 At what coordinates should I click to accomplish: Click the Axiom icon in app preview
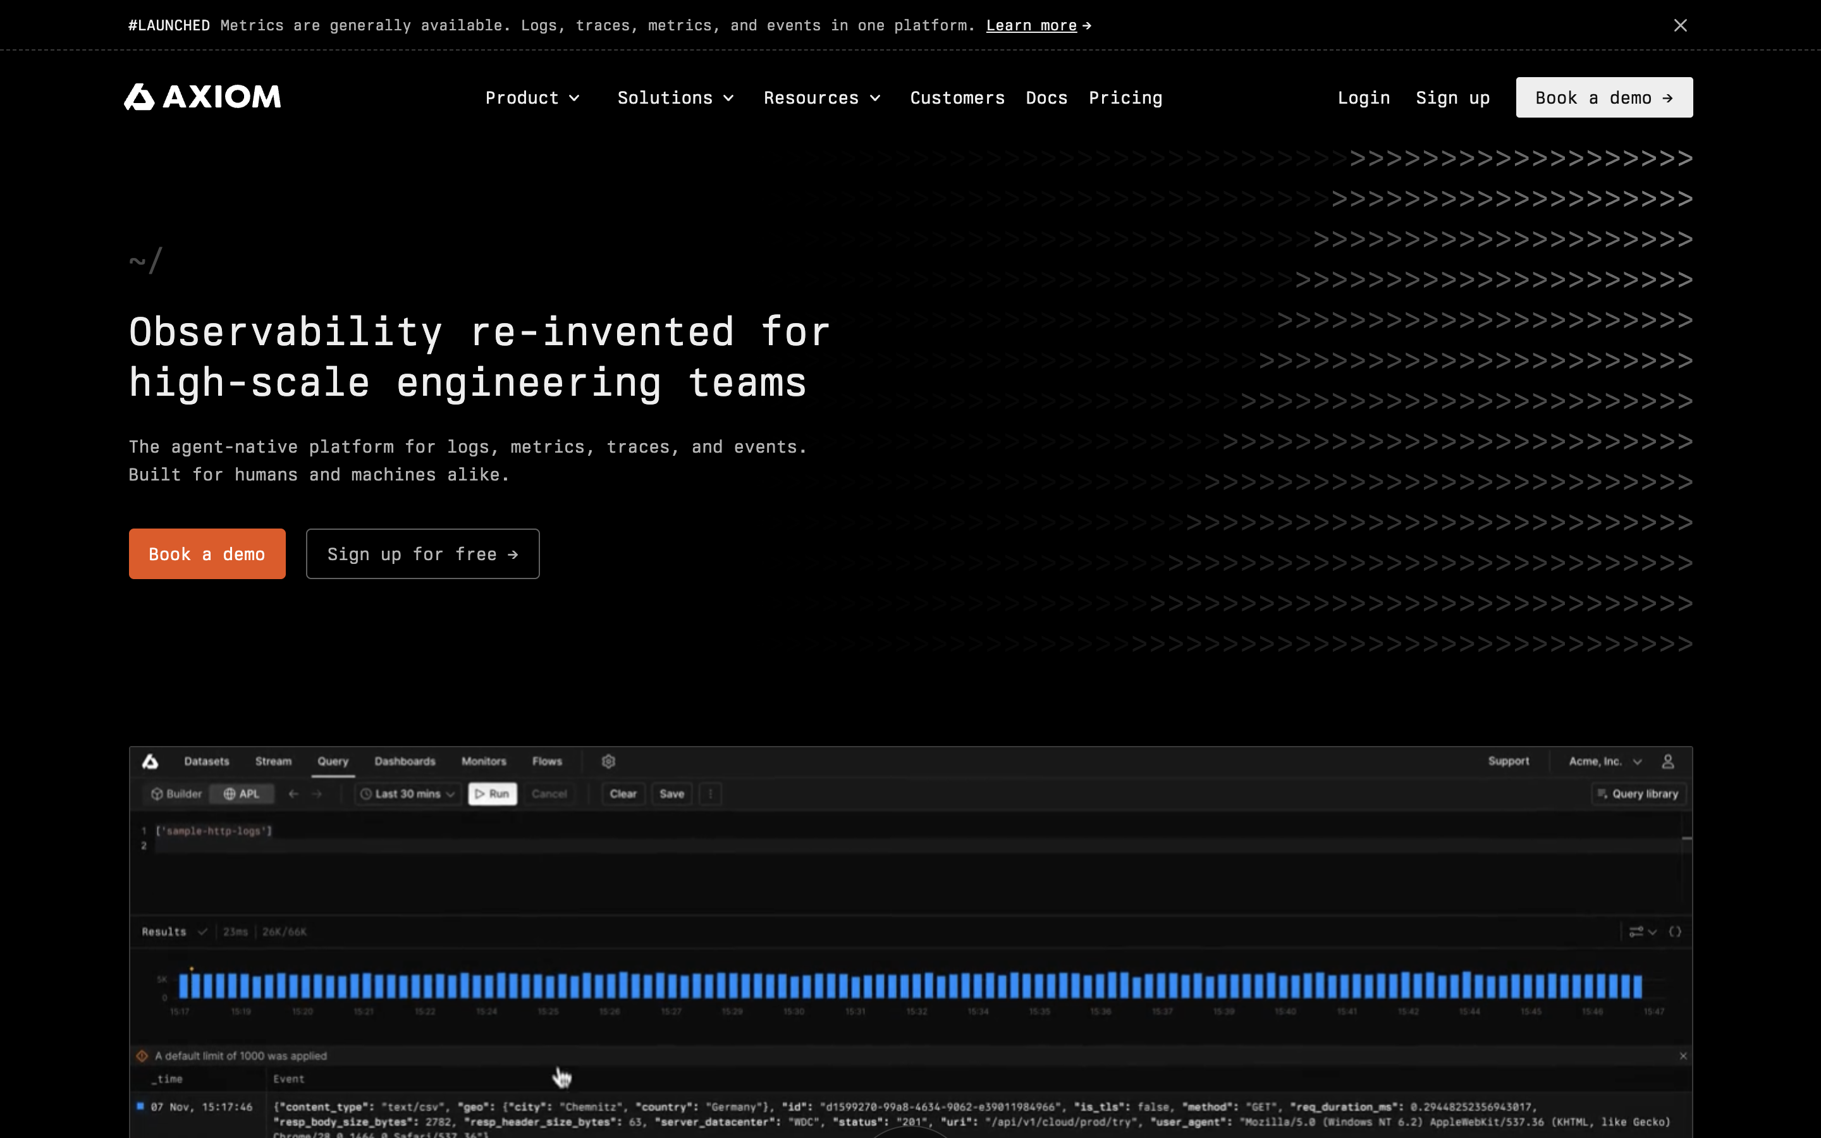pos(150,762)
